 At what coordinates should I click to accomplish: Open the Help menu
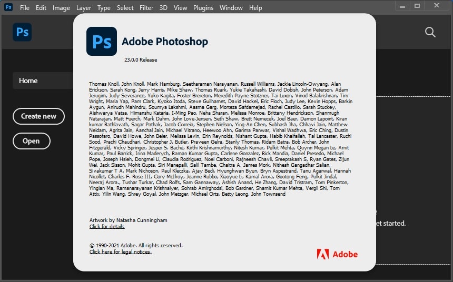255,8
